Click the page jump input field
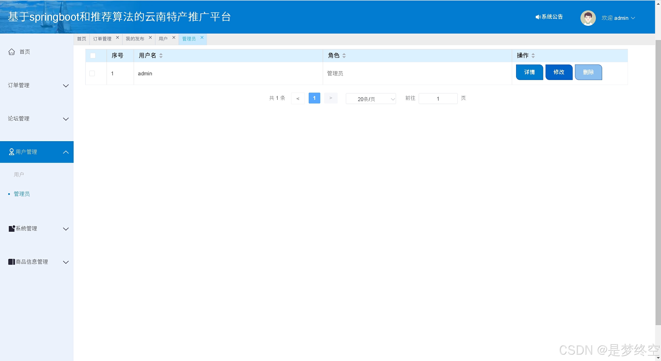The height and width of the screenshot is (361, 661). point(438,99)
